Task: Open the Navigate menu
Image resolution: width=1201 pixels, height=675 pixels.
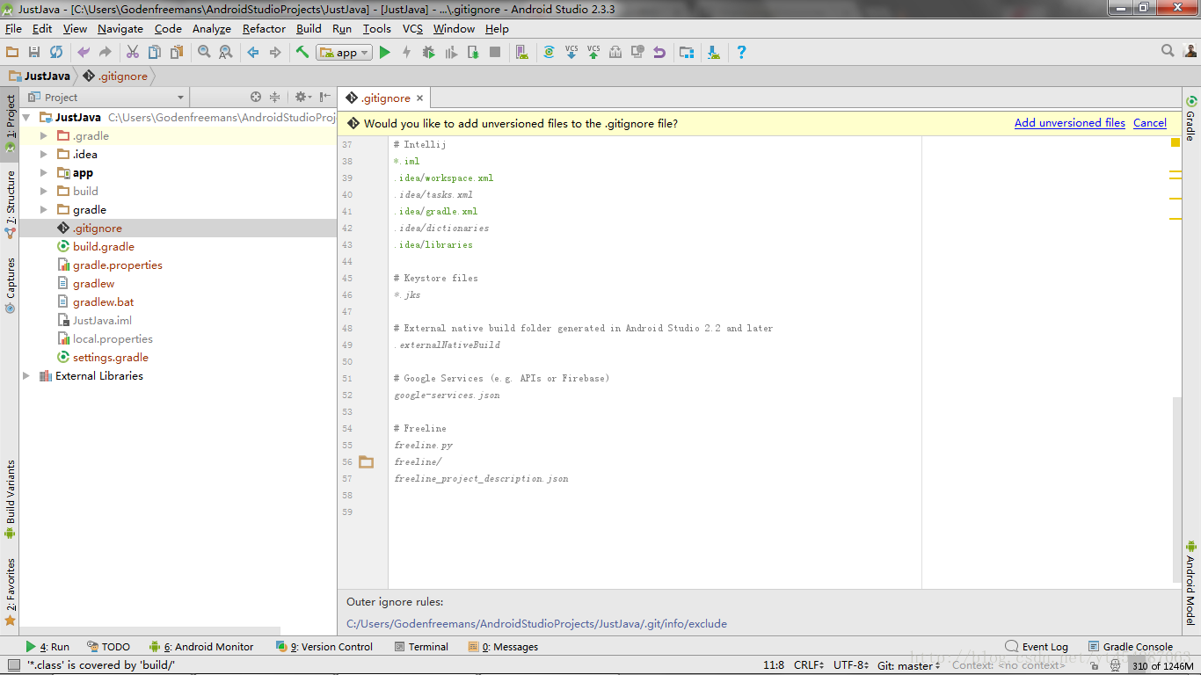Action: (120, 28)
